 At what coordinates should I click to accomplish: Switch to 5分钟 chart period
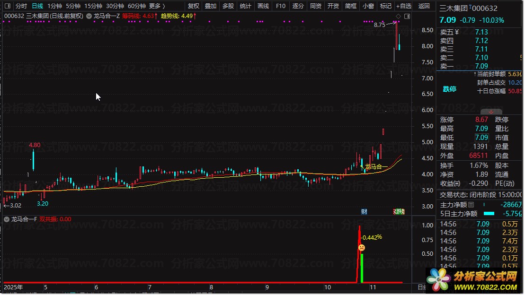pos(73,6)
